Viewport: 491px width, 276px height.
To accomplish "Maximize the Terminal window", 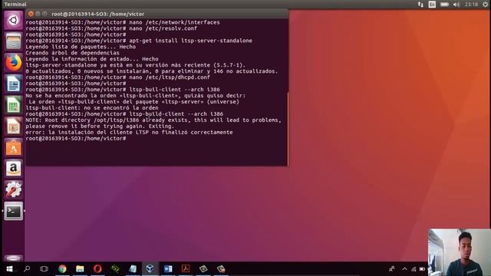I will point(44,14).
